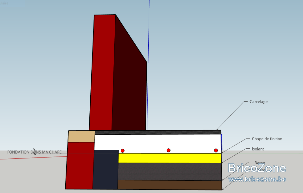
Task: Select the leftmost red heating pipe circle
Action: point(123,151)
